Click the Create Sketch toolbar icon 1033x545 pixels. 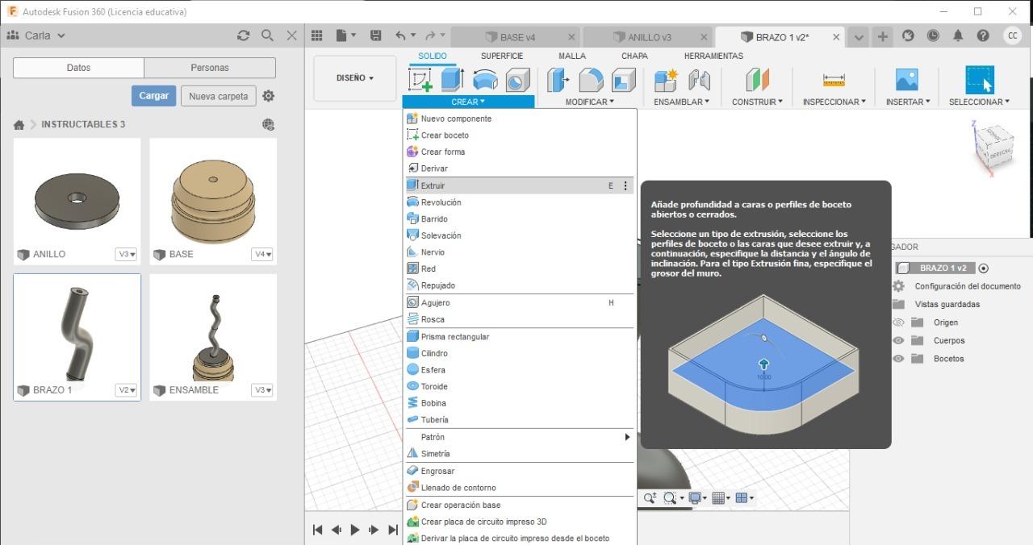coord(420,80)
